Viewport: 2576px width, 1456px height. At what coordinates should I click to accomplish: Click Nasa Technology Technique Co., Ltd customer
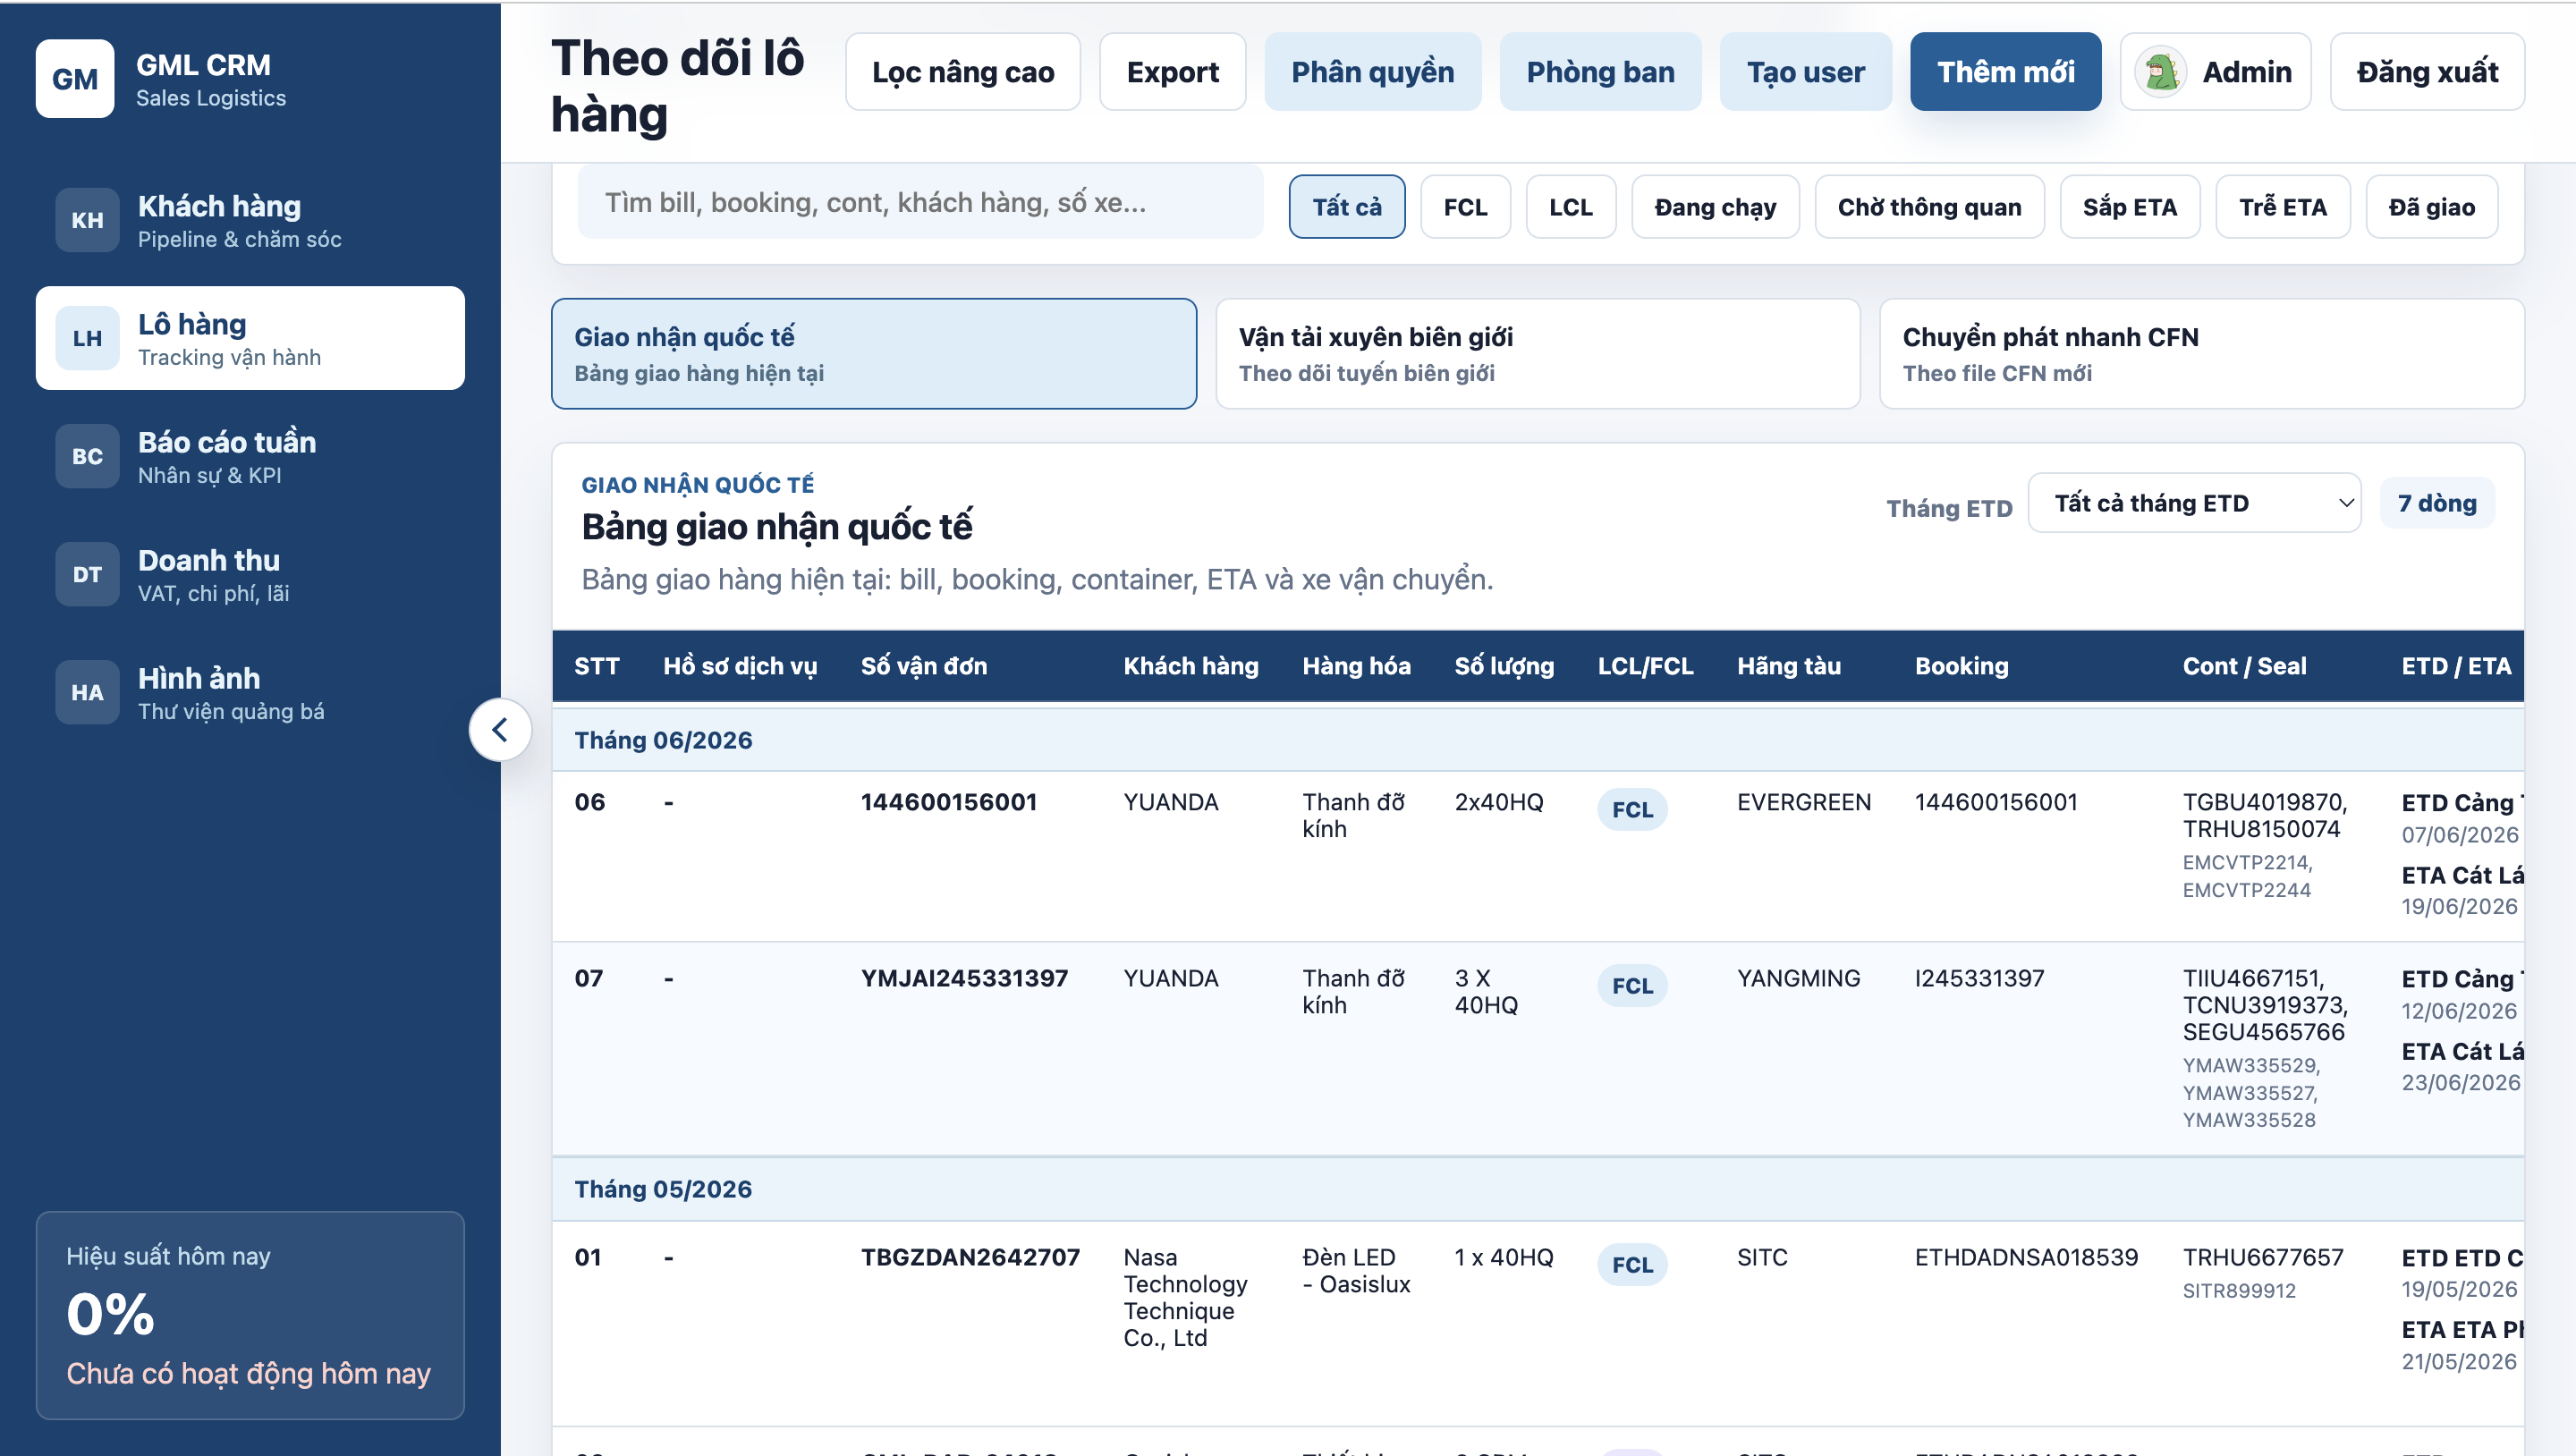point(1185,1297)
